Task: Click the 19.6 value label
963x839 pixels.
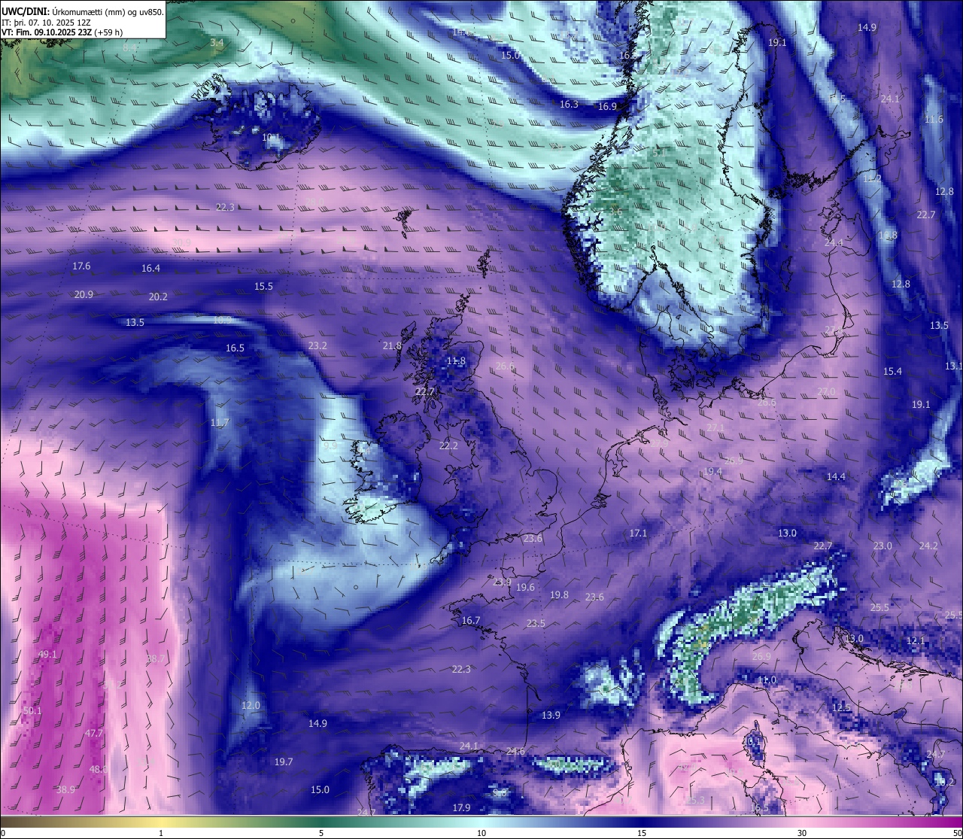Action: pyautogui.click(x=525, y=588)
